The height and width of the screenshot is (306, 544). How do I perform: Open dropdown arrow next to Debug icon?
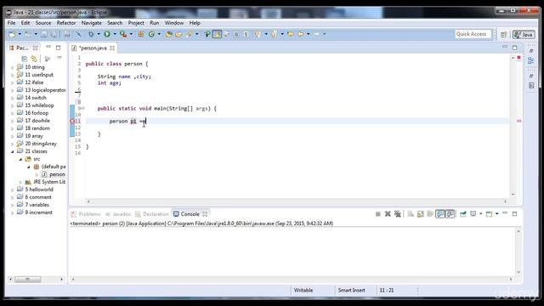99,34
